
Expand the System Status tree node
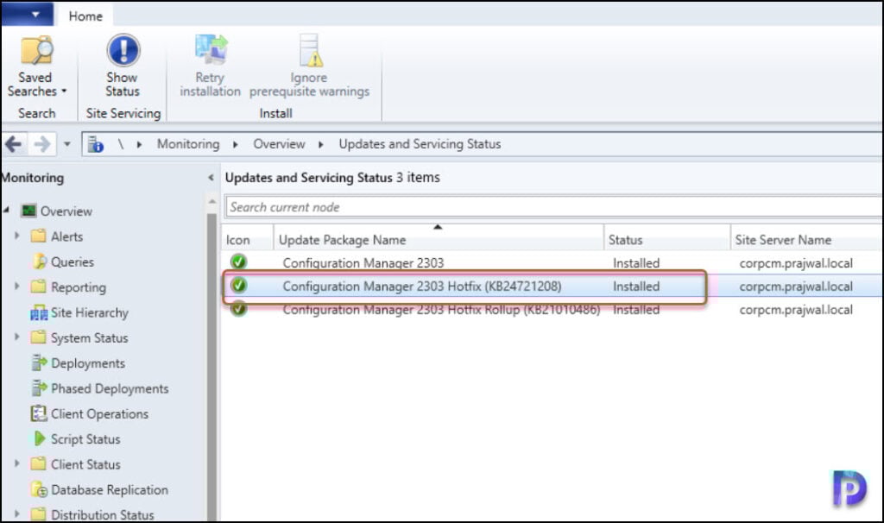[17, 337]
